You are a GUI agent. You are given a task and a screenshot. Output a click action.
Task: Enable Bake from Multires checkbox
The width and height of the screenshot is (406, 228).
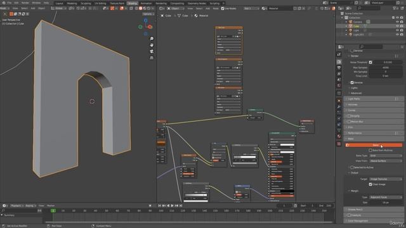point(370,150)
